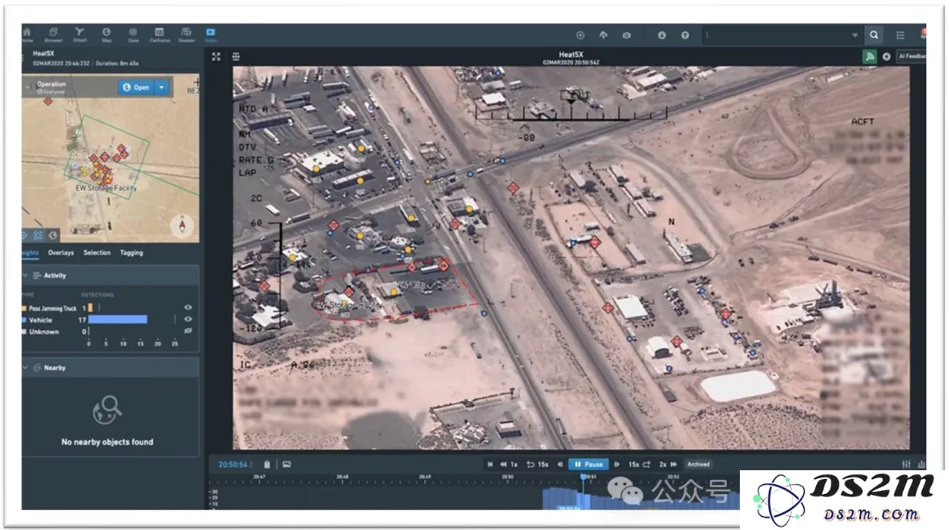Viewport: 949px width, 530px height.
Task: Click the search magnifier button
Action: click(x=874, y=35)
